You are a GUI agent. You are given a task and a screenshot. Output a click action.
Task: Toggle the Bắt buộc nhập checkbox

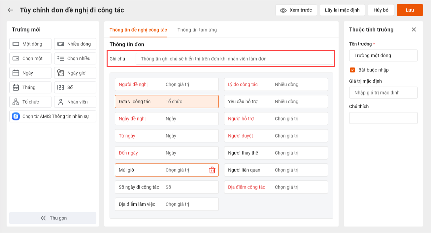click(x=352, y=70)
